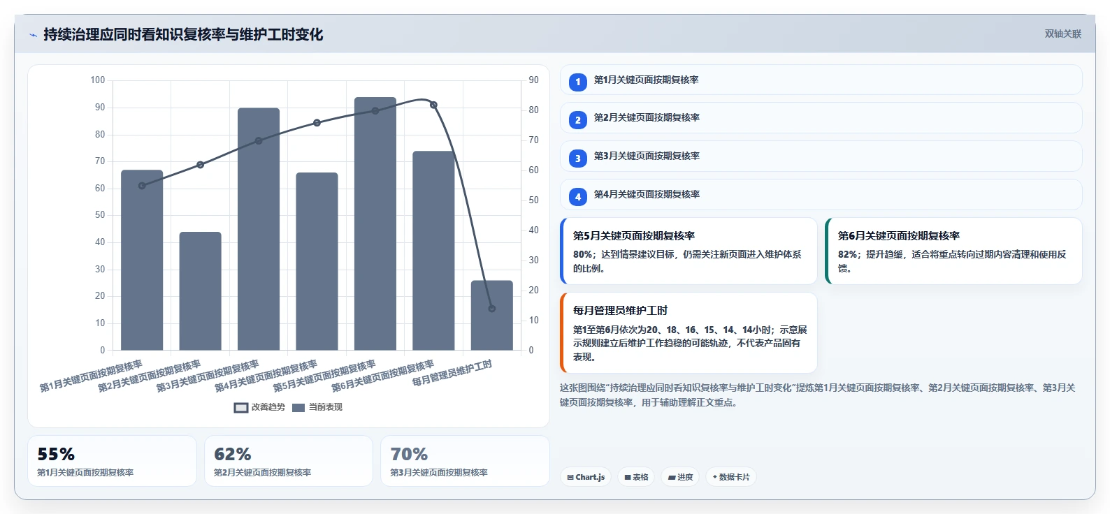The image size is (1110, 514).
Task: Click the trend line point above the 维护工时 bar
Action: pos(492,309)
